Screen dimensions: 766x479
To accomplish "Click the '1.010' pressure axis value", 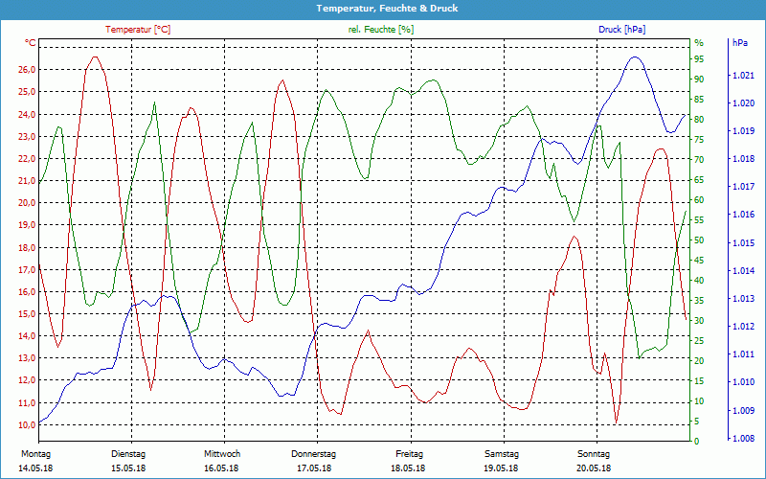I will pos(744,382).
